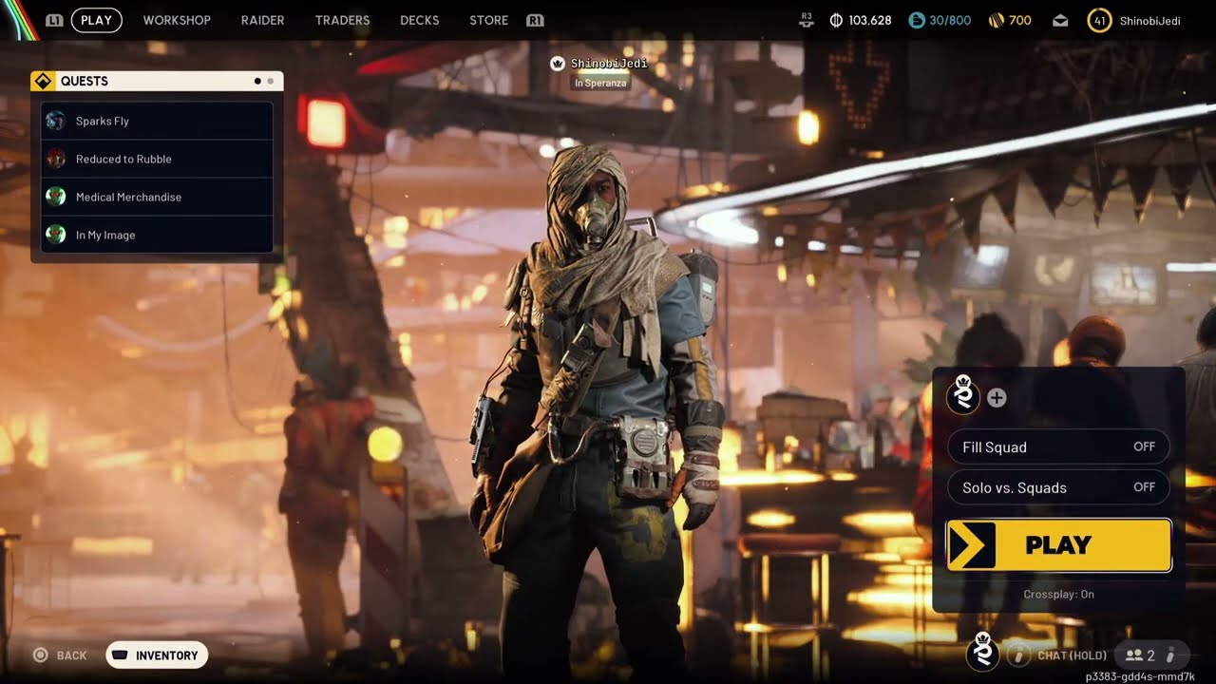This screenshot has width=1216, height=684.
Task: Click the In My Image quest portrait
Action: (56, 235)
